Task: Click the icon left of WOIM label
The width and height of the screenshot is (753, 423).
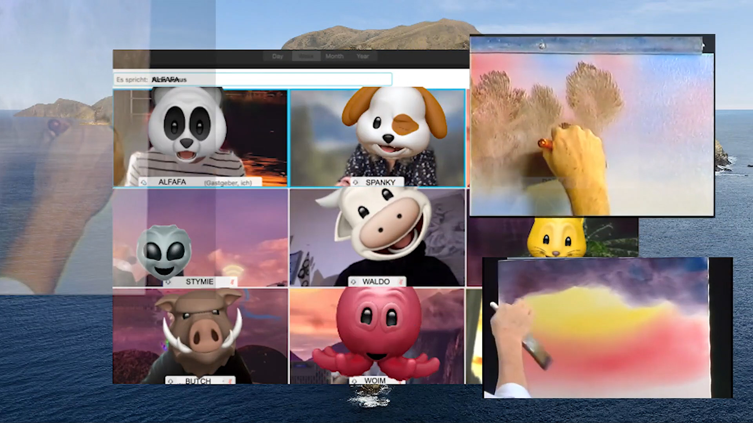Action: [x=355, y=381]
